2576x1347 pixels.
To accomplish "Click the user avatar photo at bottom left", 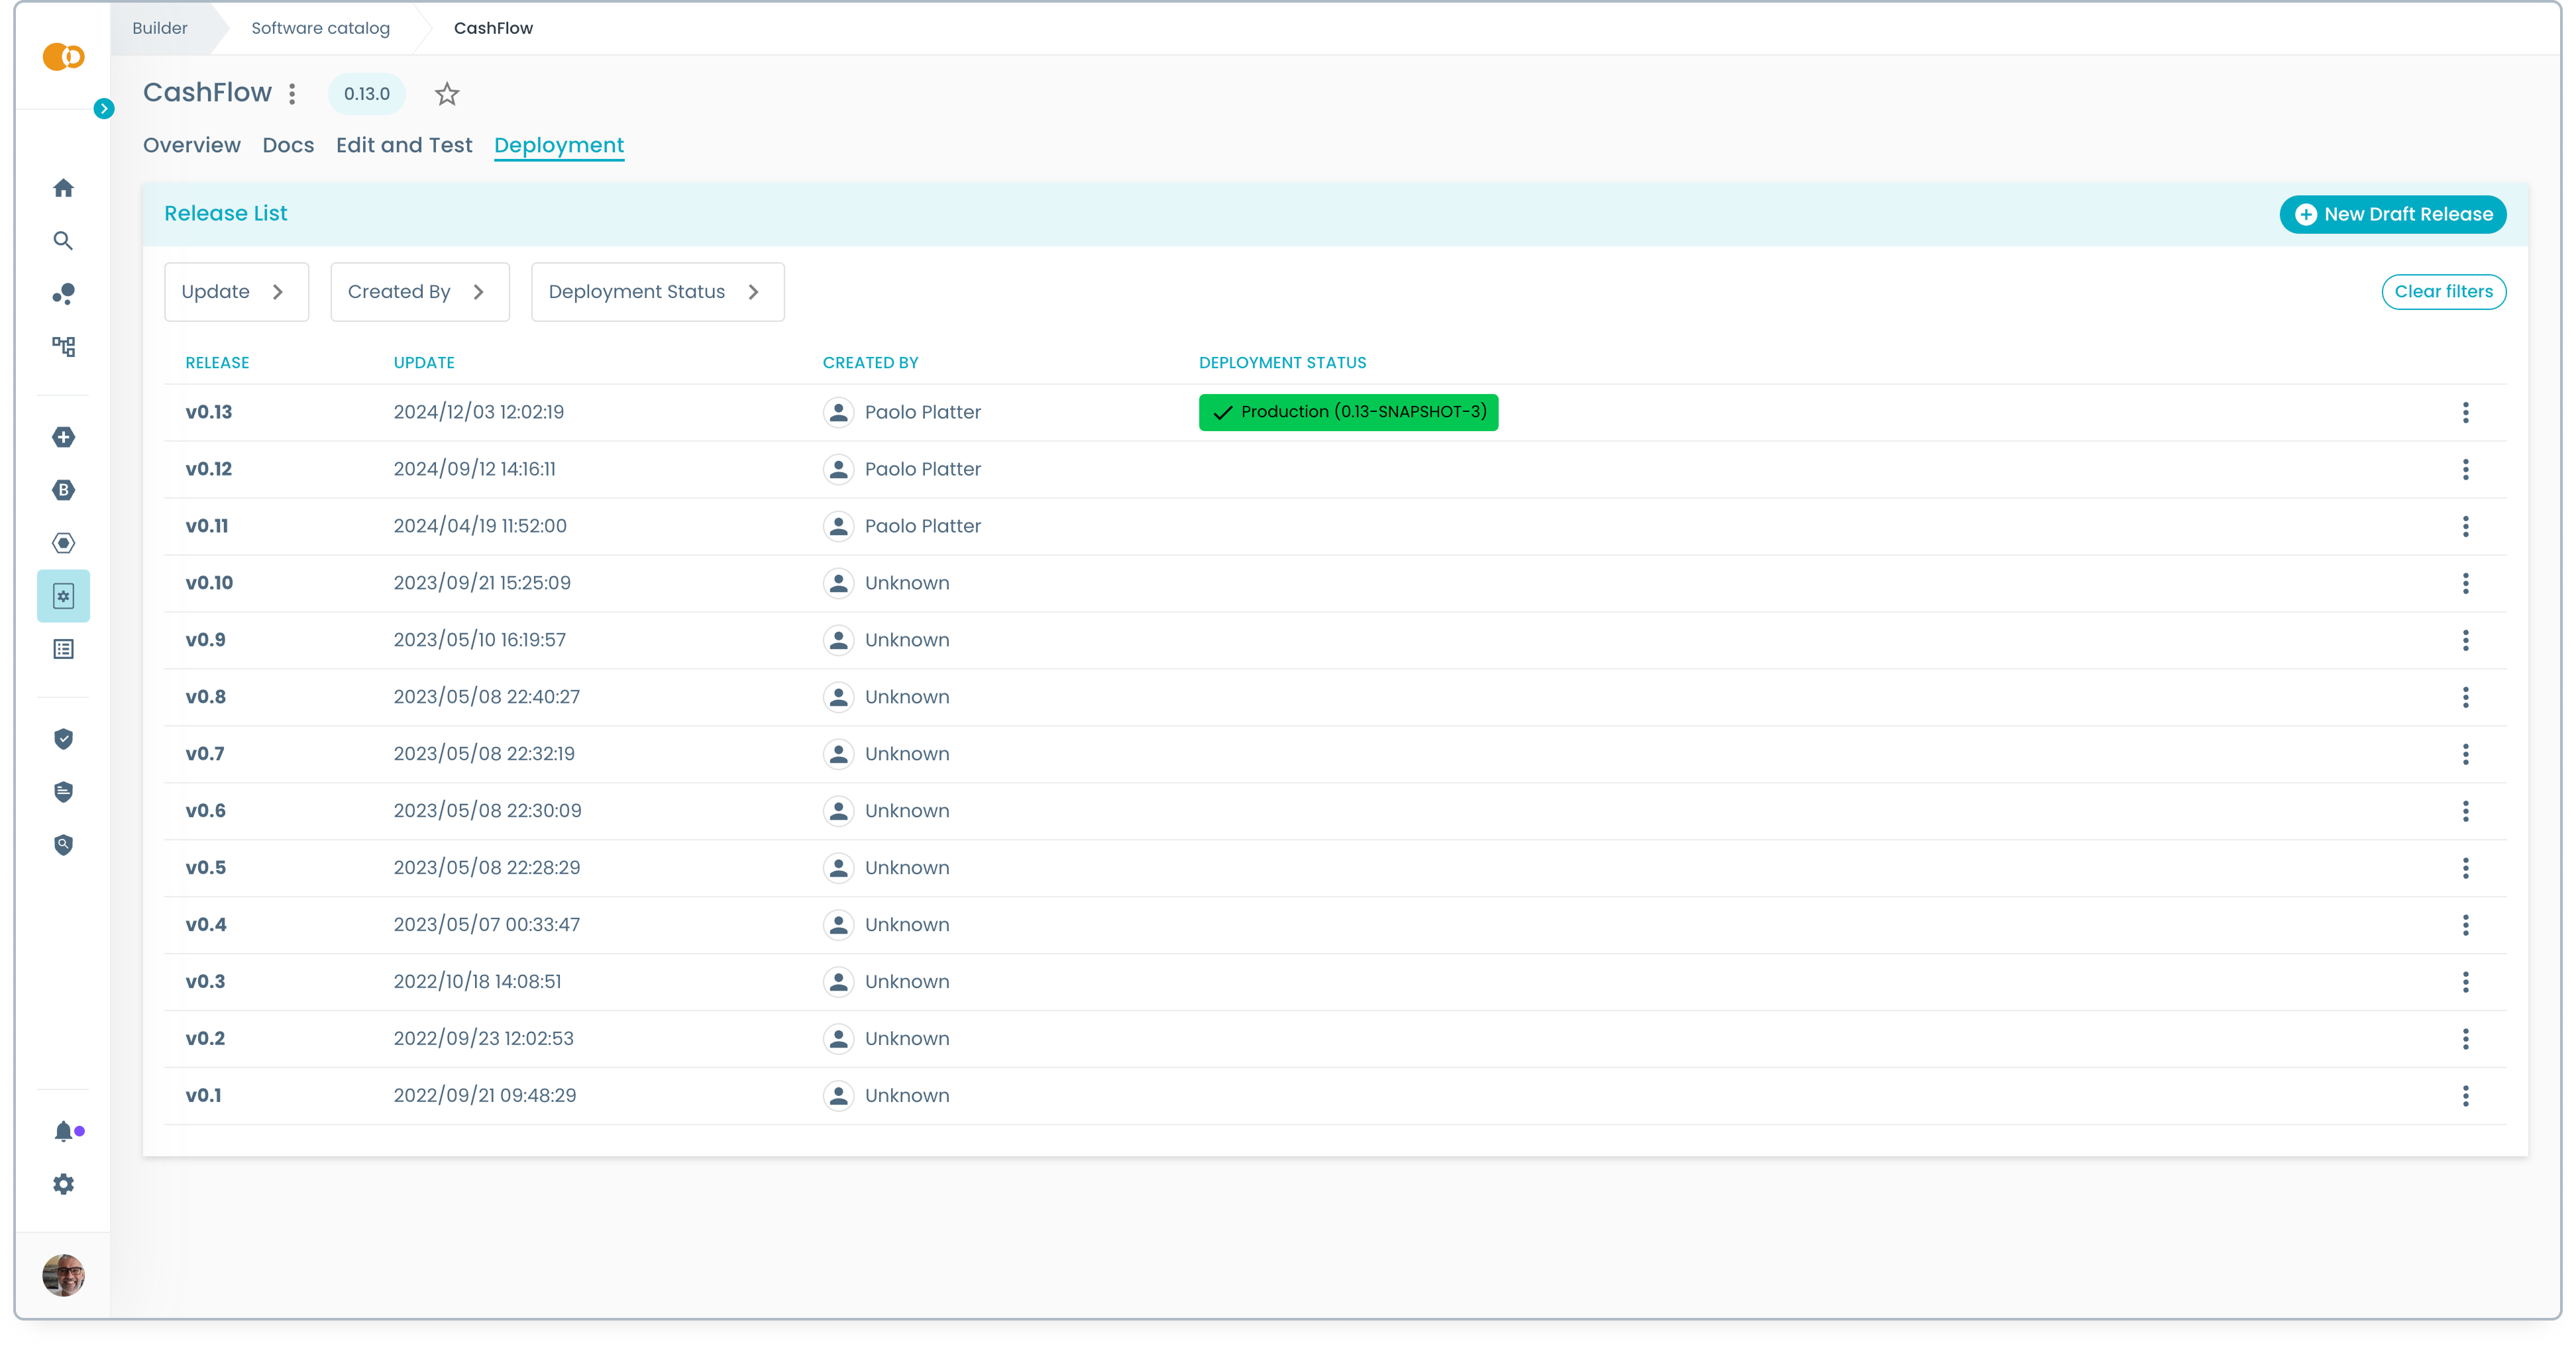I will [x=63, y=1275].
